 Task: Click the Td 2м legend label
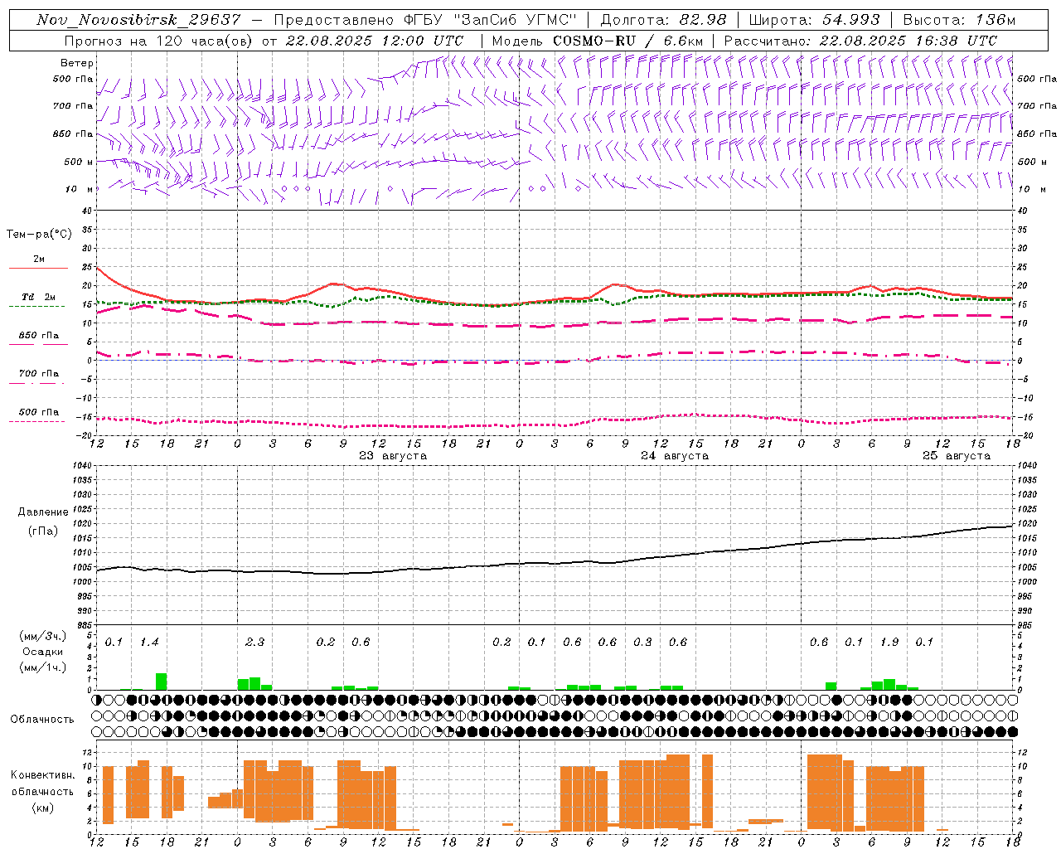tap(39, 297)
